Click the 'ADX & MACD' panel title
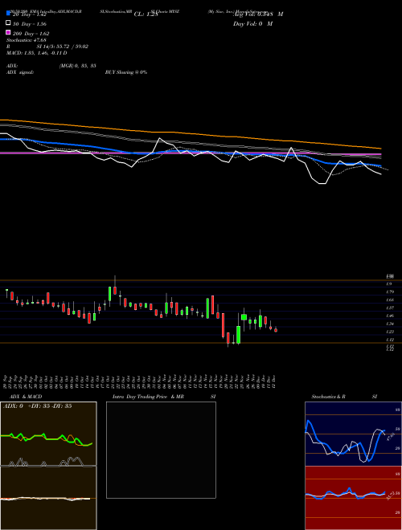 [x=26, y=397]
